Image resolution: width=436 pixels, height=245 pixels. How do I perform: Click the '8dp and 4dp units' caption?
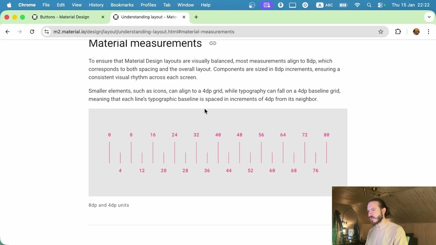[109, 205]
